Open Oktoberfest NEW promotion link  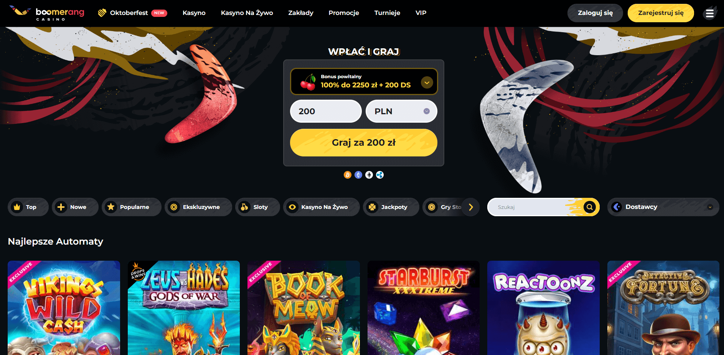pos(132,13)
